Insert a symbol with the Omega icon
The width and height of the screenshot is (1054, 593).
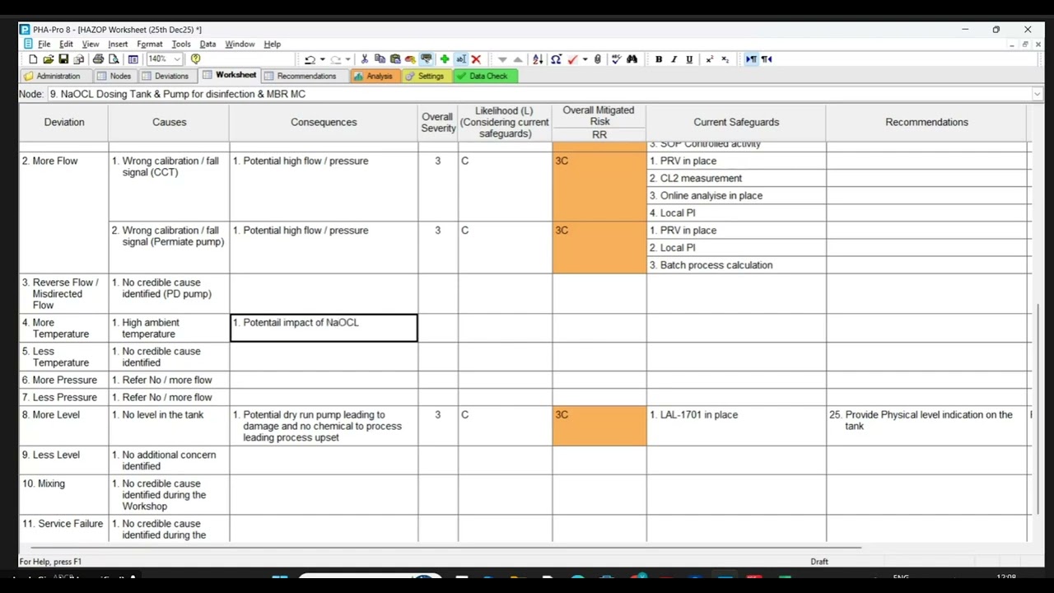pyautogui.click(x=557, y=59)
